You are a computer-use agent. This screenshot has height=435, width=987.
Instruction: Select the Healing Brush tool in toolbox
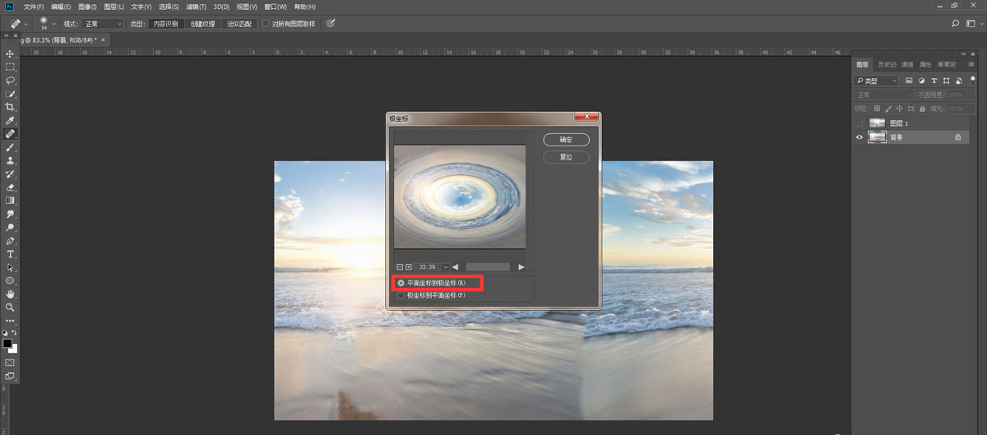click(11, 134)
